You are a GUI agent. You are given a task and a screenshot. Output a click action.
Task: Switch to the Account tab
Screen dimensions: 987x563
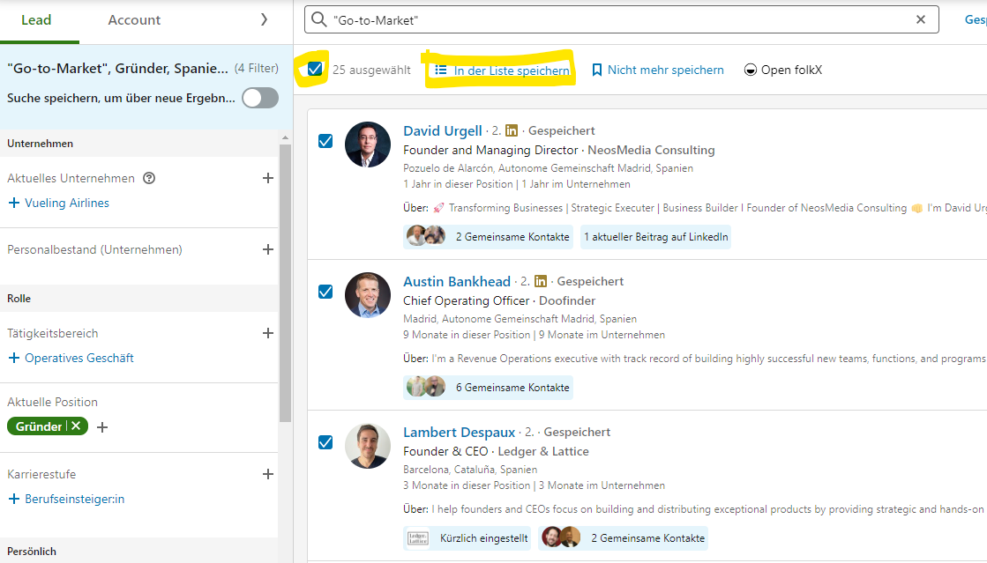tap(134, 20)
